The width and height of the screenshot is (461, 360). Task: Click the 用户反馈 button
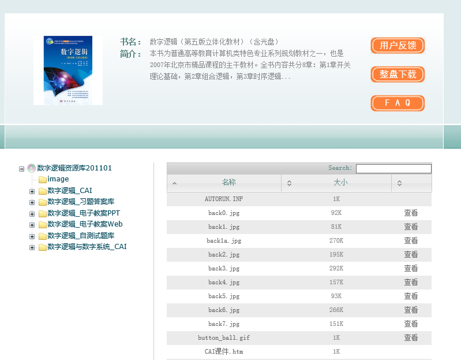398,46
